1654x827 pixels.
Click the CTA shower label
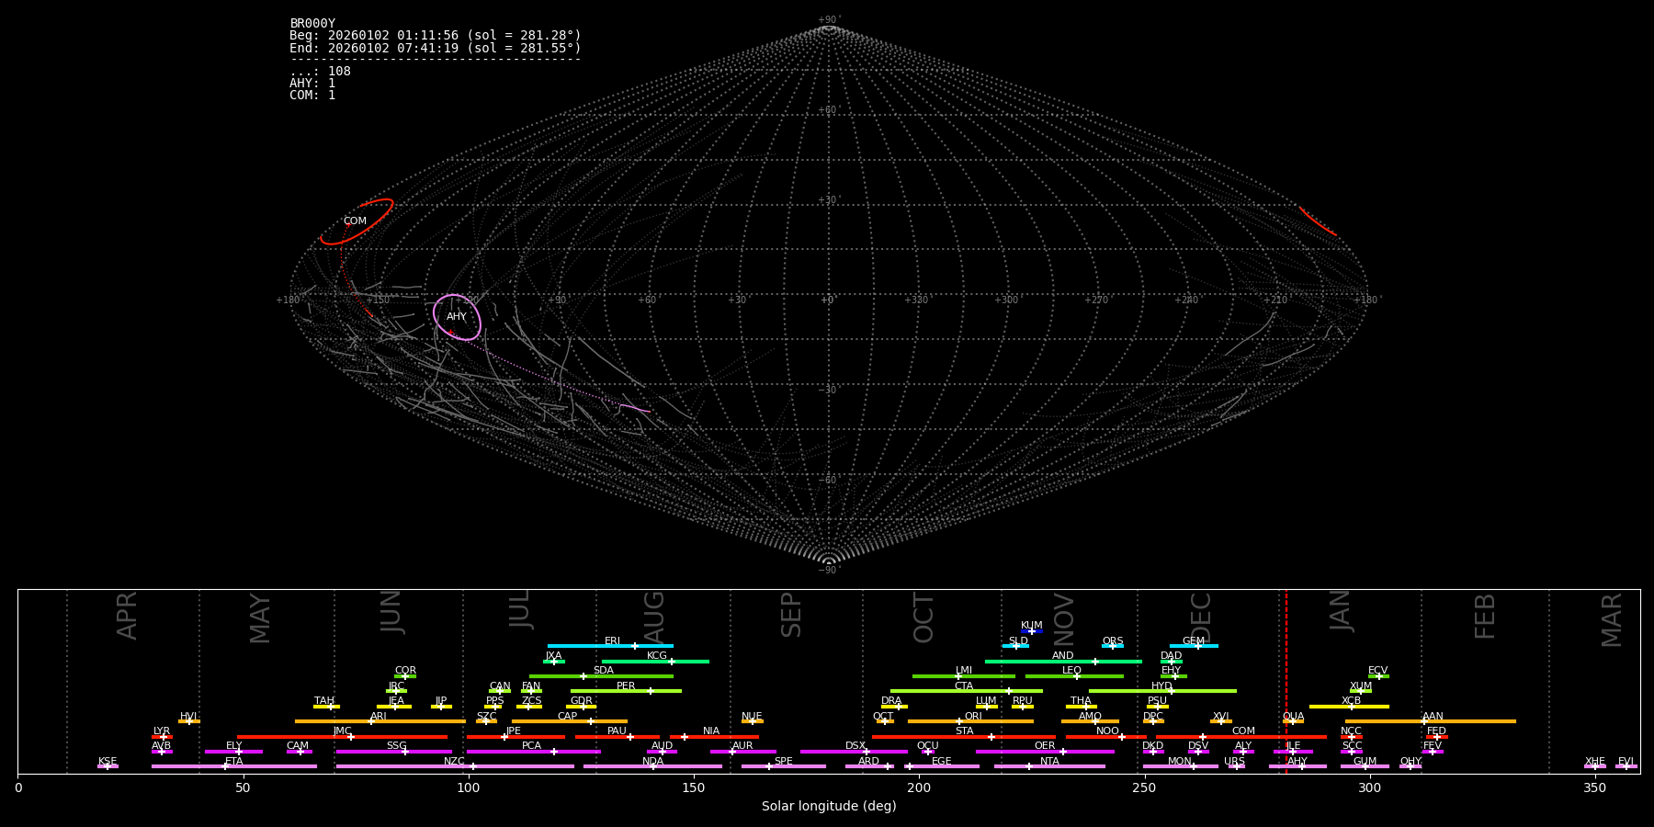point(964,686)
